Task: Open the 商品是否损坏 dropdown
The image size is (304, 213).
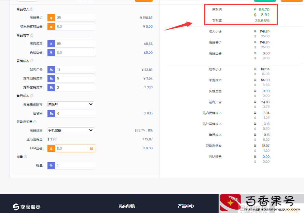Action: click(71, 104)
